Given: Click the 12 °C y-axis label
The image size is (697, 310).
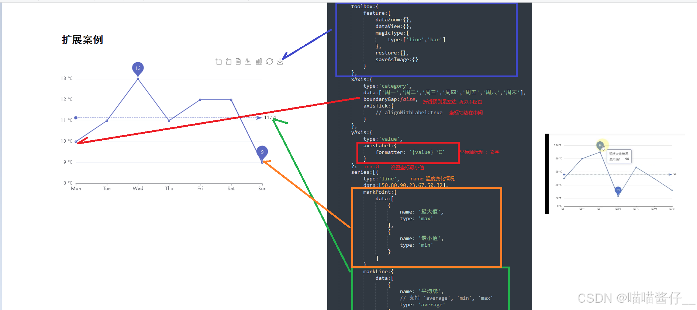Looking at the screenshot, I should click(x=67, y=99).
